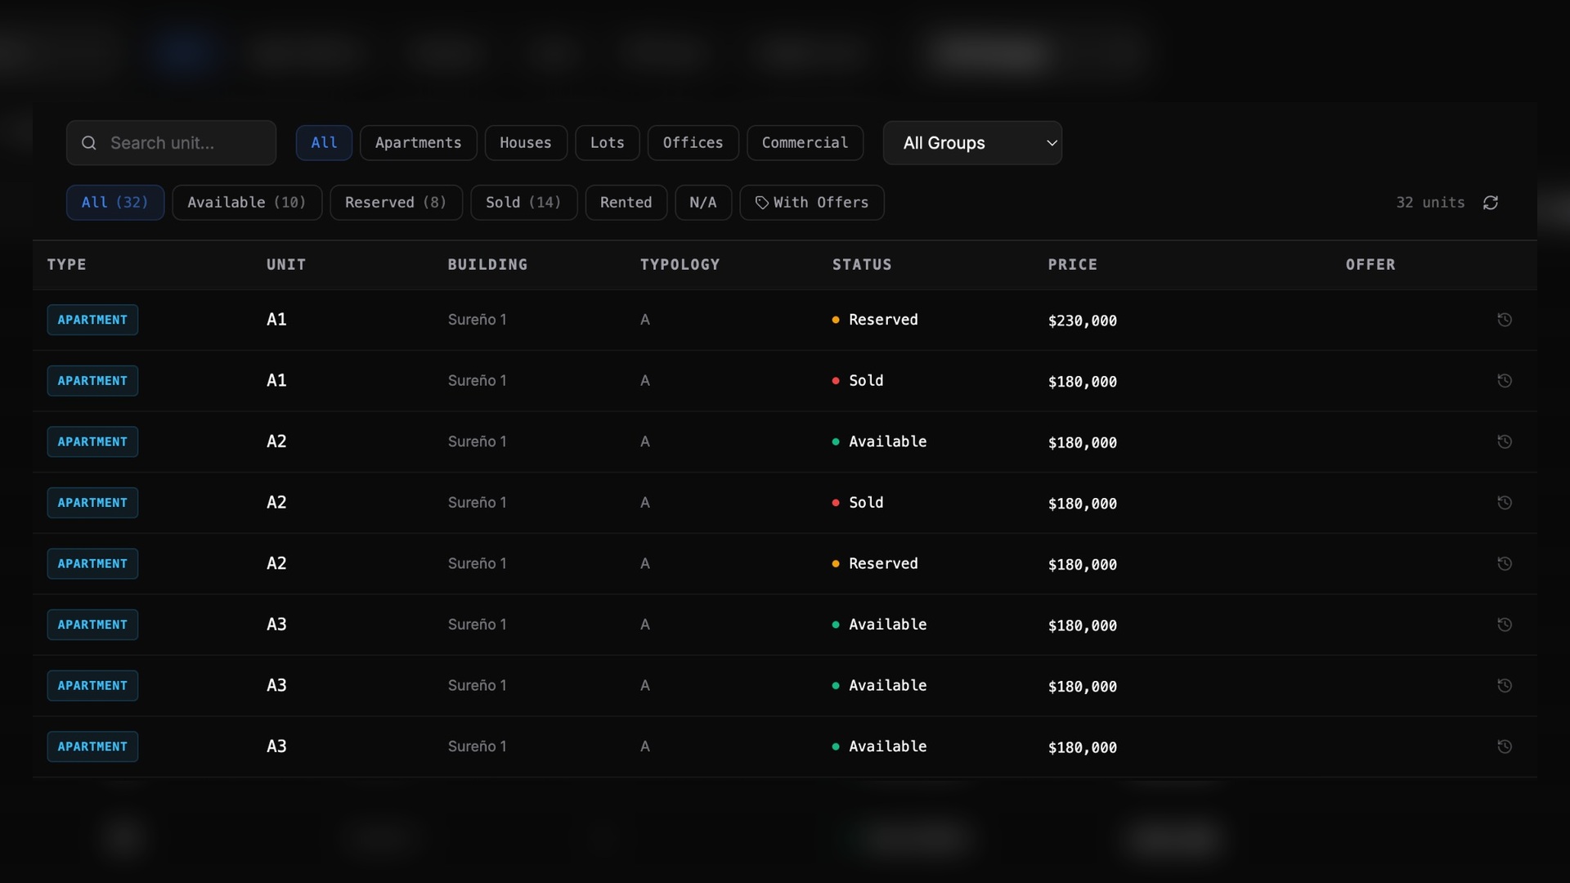
Task: Click history icon on last A3 row
Action: tap(1505, 746)
